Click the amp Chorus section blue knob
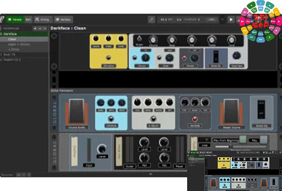282x191 pixels. (x=145, y=58)
